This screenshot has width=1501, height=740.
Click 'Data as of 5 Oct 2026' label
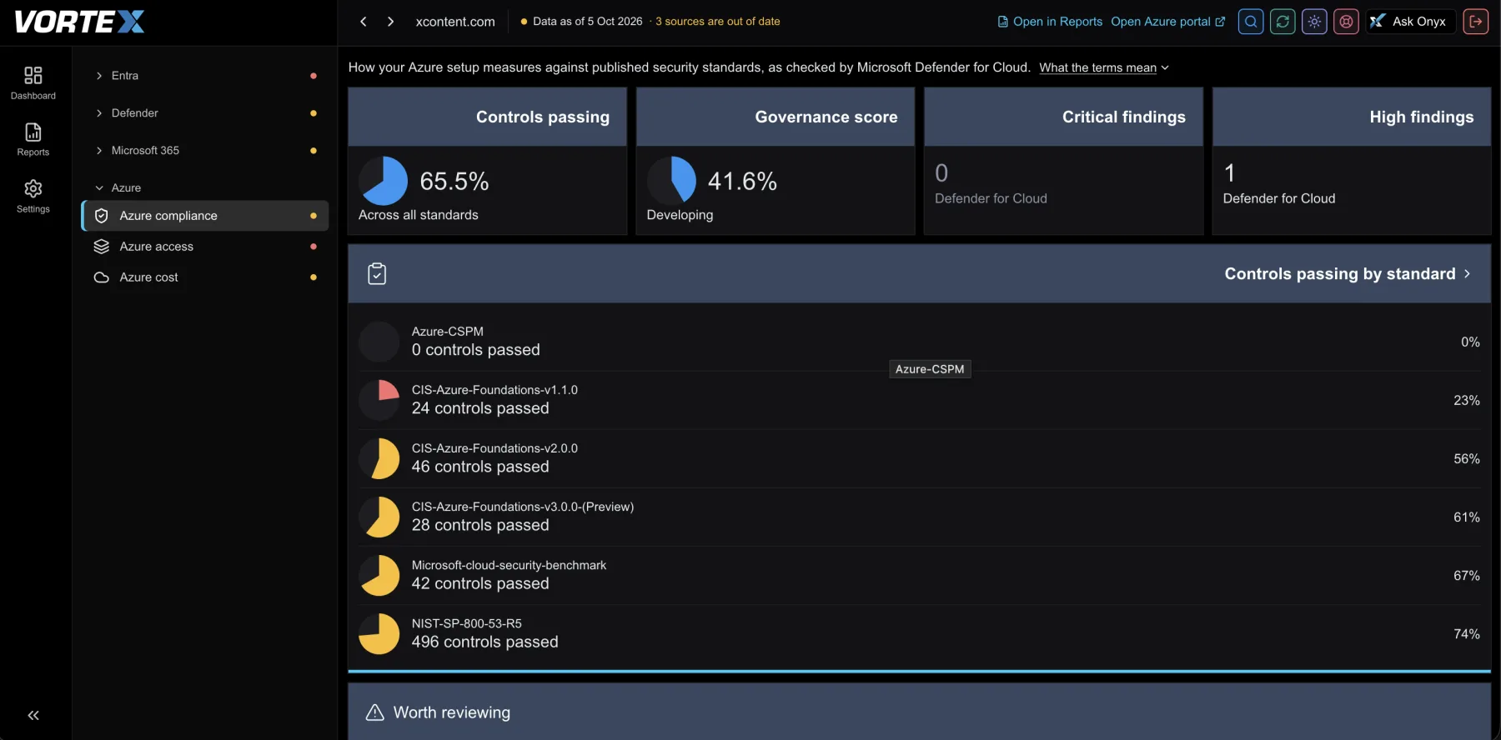coord(588,22)
